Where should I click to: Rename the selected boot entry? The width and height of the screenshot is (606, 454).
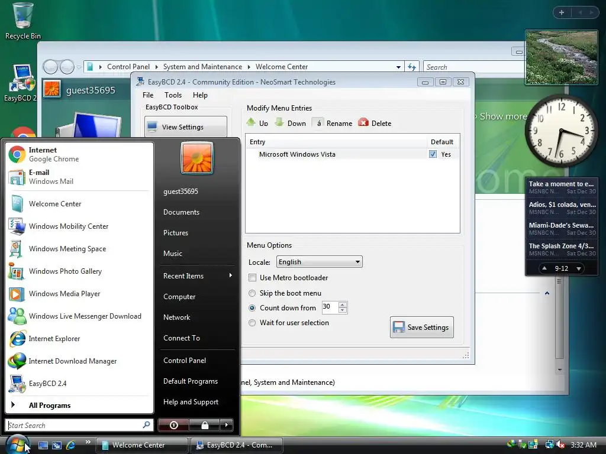click(333, 123)
